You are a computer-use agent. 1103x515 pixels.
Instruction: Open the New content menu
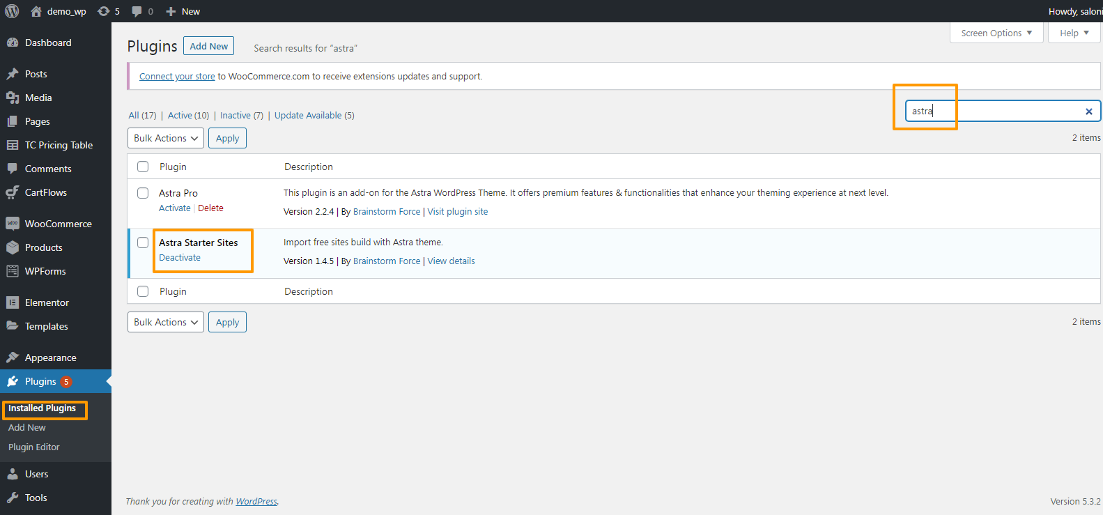point(183,11)
